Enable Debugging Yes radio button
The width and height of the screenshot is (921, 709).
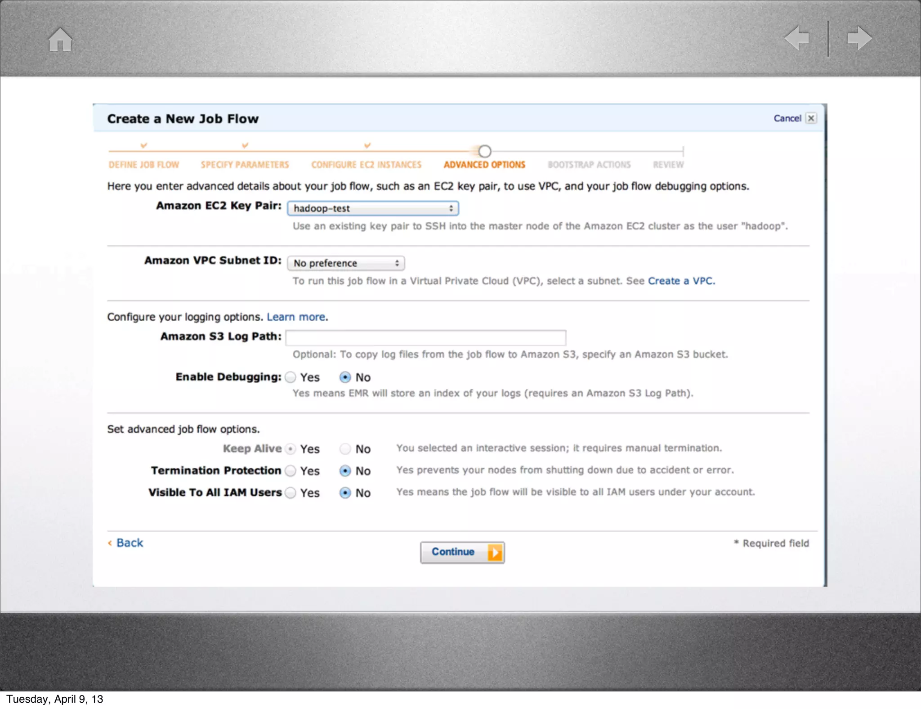point(291,377)
